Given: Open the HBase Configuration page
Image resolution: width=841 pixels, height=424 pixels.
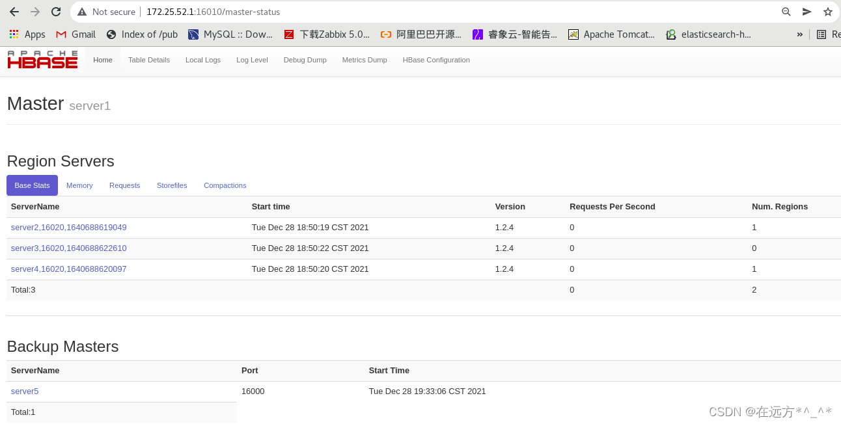Looking at the screenshot, I should click(436, 60).
